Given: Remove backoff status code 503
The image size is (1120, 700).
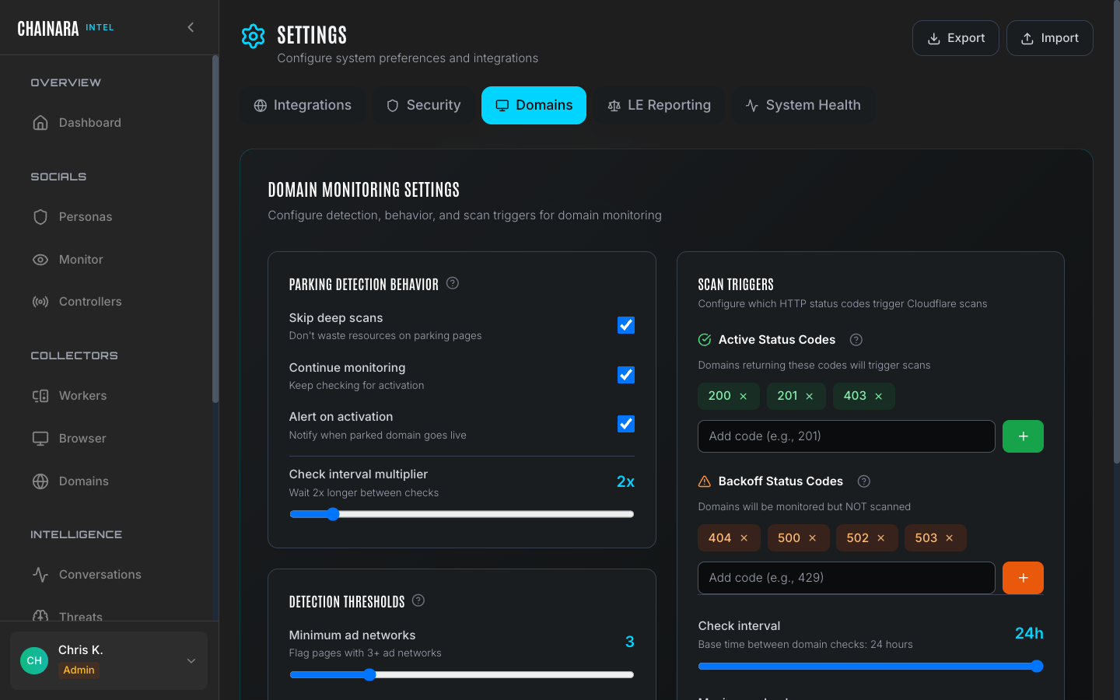Looking at the screenshot, I should (x=950, y=538).
